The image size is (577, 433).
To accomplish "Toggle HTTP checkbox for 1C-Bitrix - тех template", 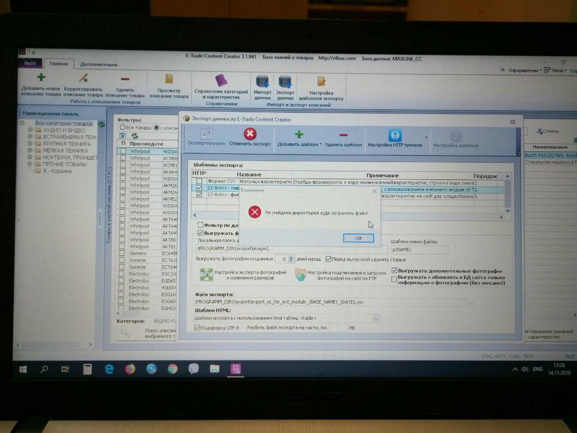I will click(199, 188).
